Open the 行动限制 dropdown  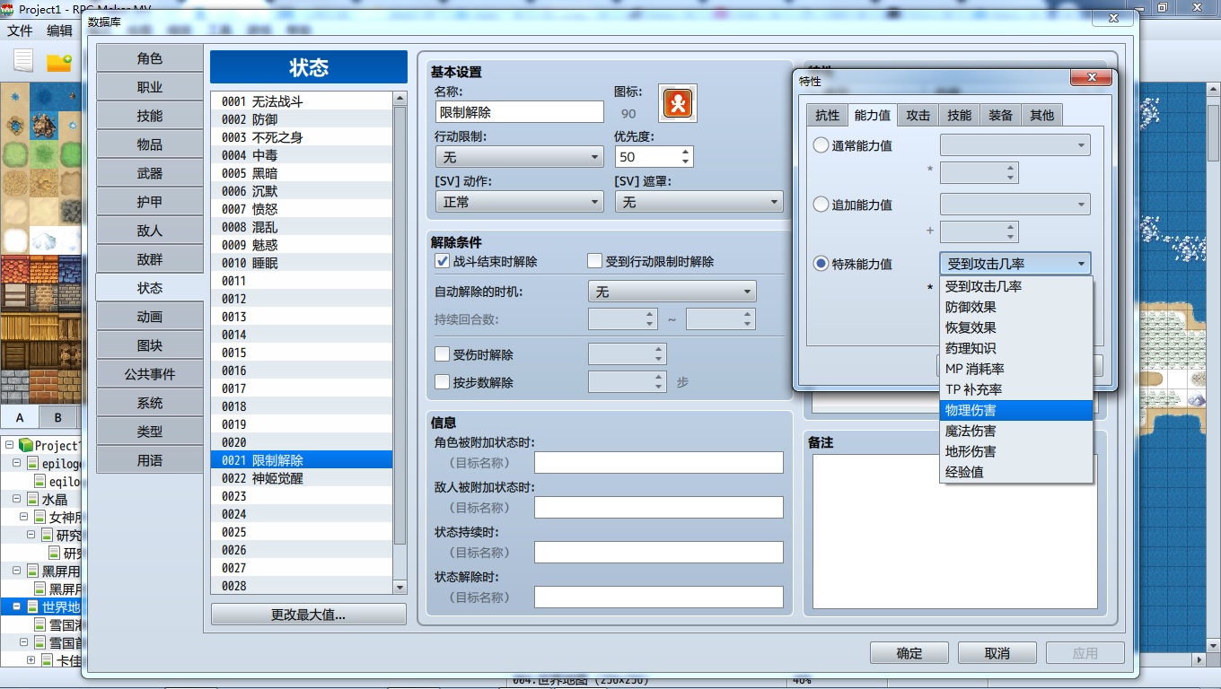pyautogui.click(x=519, y=157)
